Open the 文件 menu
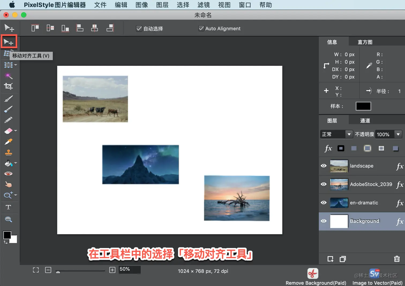The width and height of the screenshot is (405, 286). coord(100,5)
